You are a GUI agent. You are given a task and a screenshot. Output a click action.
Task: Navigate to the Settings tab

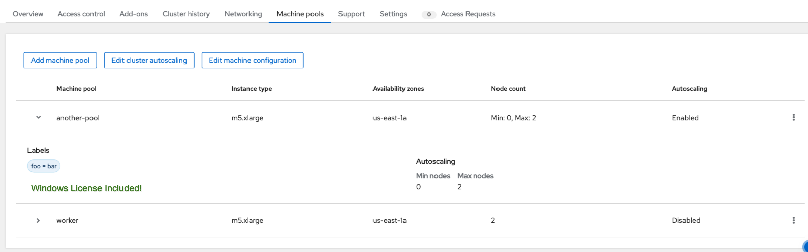[393, 14]
